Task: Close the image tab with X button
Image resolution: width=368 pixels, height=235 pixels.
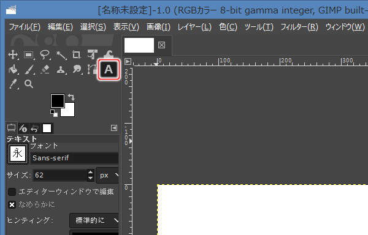Action: [161, 45]
